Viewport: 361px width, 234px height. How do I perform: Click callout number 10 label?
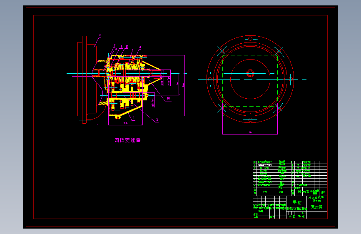click(168, 98)
